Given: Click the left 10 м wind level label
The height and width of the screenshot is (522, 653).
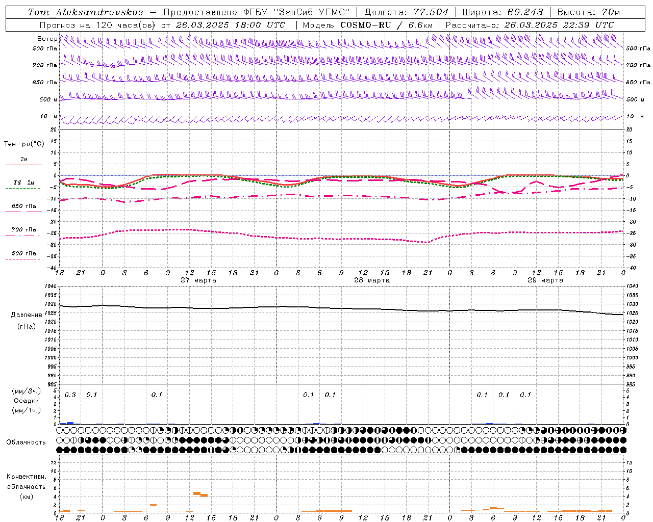Looking at the screenshot, I should pyautogui.click(x=48, y=116).
